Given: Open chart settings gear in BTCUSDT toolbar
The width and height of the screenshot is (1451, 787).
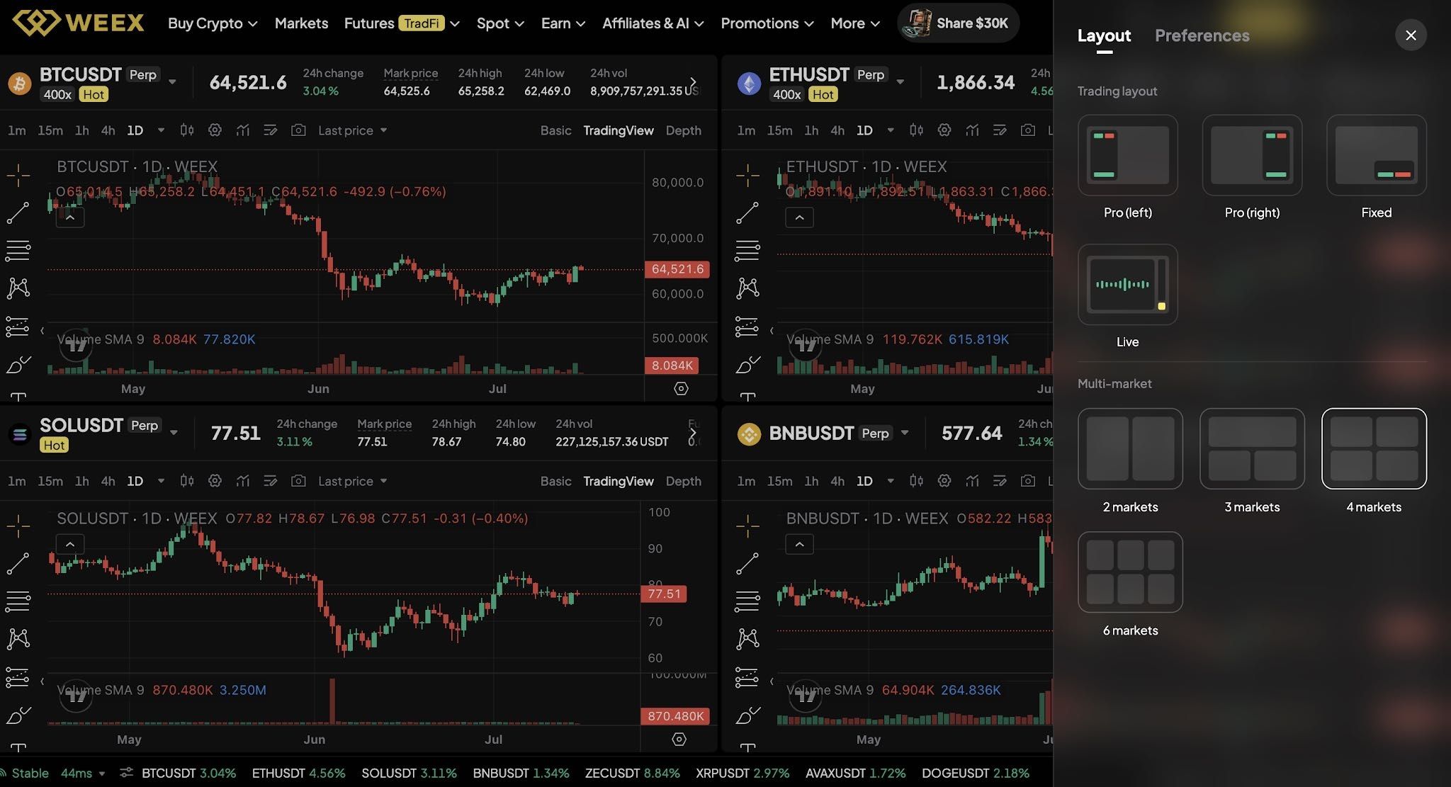Looking at the screenshot, I should point(215,130).
